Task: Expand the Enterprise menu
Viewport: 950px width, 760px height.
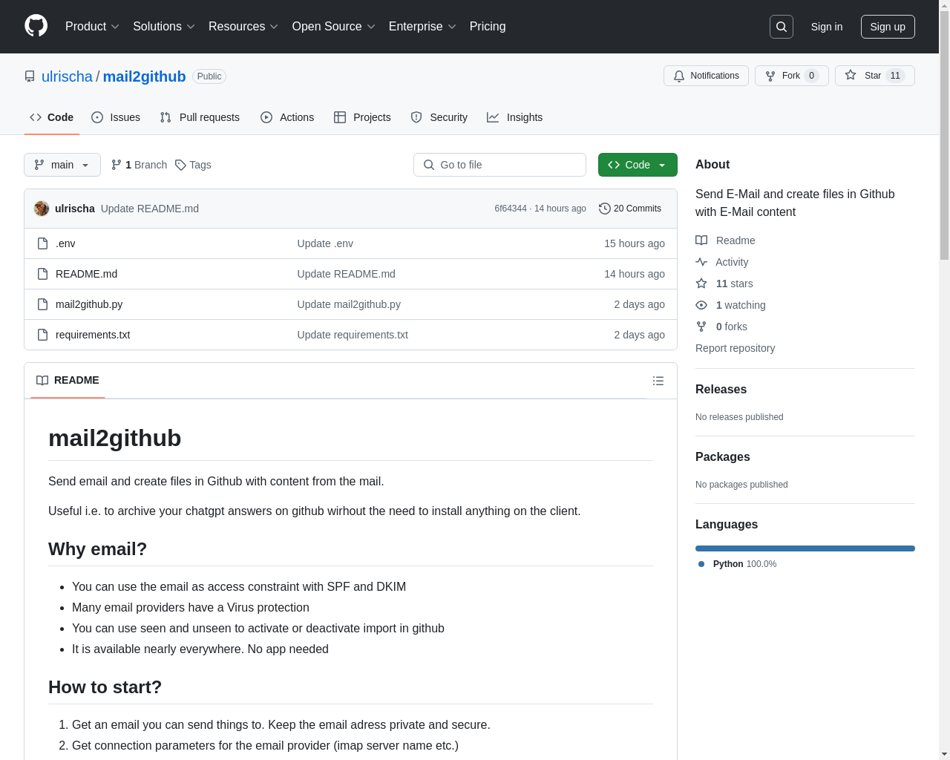Action: 422,27
